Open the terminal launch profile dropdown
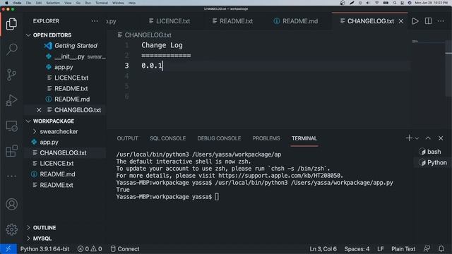The width and height of the screenshot is (452, 254). 417,138
